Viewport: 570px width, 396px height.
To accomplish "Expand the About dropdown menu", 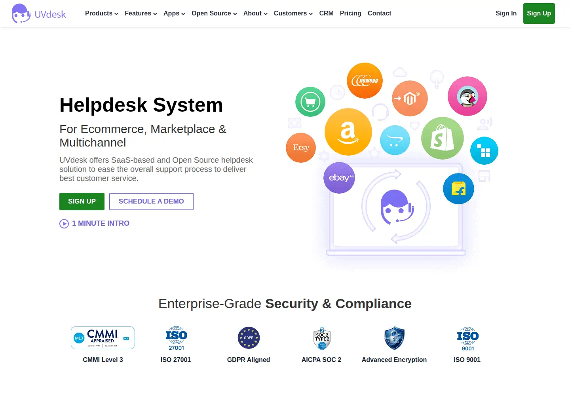I will point(256,13).
